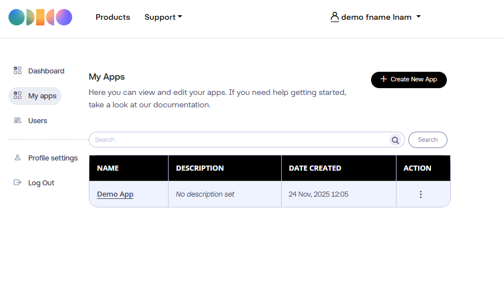Open the Demo App link
Screen dimensions: 504x304
tap(115, 194)
